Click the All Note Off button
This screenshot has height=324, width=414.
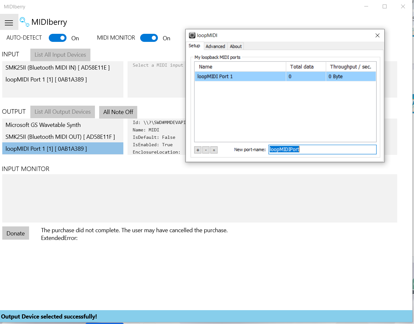pos(118,112)
